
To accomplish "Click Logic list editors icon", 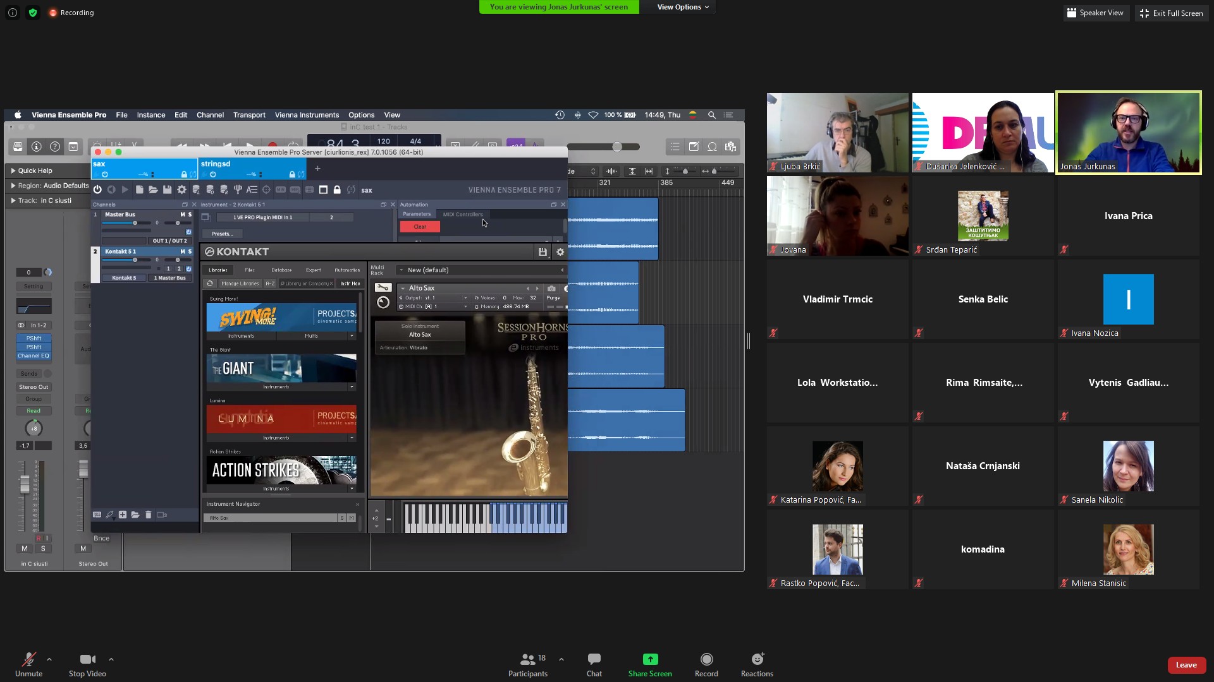I will tap(675, 147).
